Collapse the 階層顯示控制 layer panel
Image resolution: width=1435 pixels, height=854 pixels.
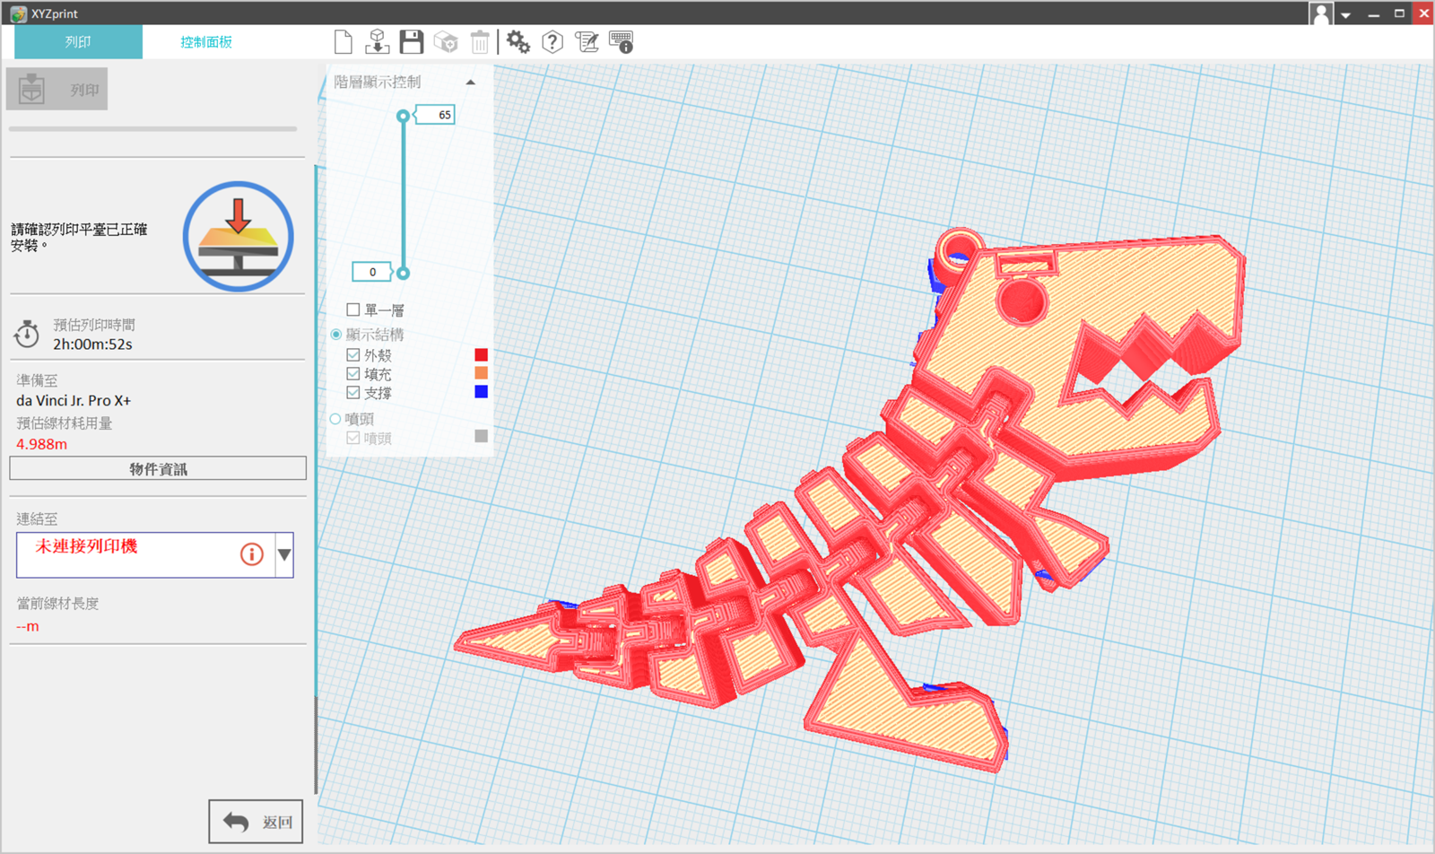[470, 83]
